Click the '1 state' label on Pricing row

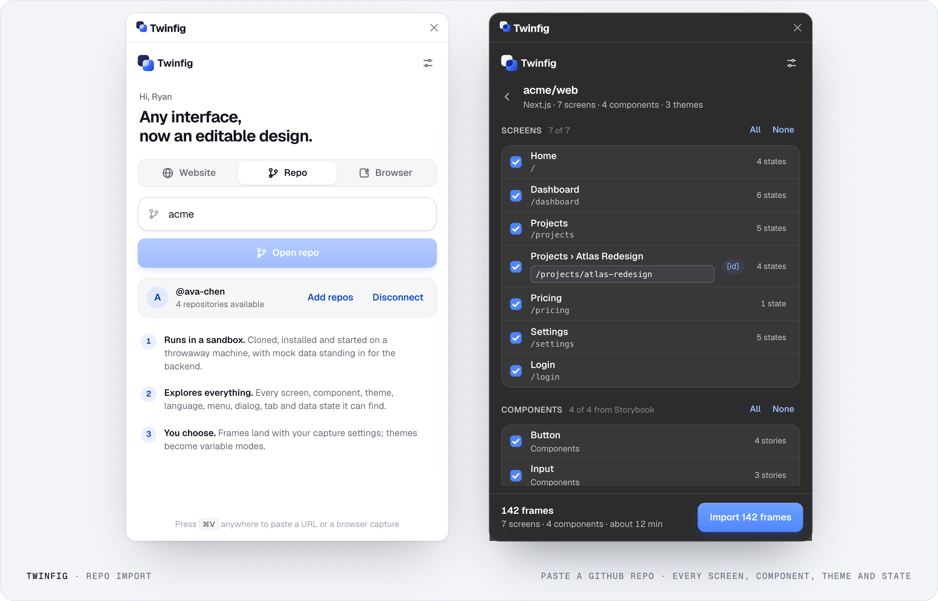tap(773, 304)
